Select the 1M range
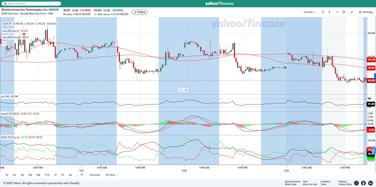The image size is (376, 187). 22,175
